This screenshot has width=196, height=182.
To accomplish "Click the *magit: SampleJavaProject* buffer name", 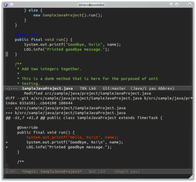I will pos(52,171).
